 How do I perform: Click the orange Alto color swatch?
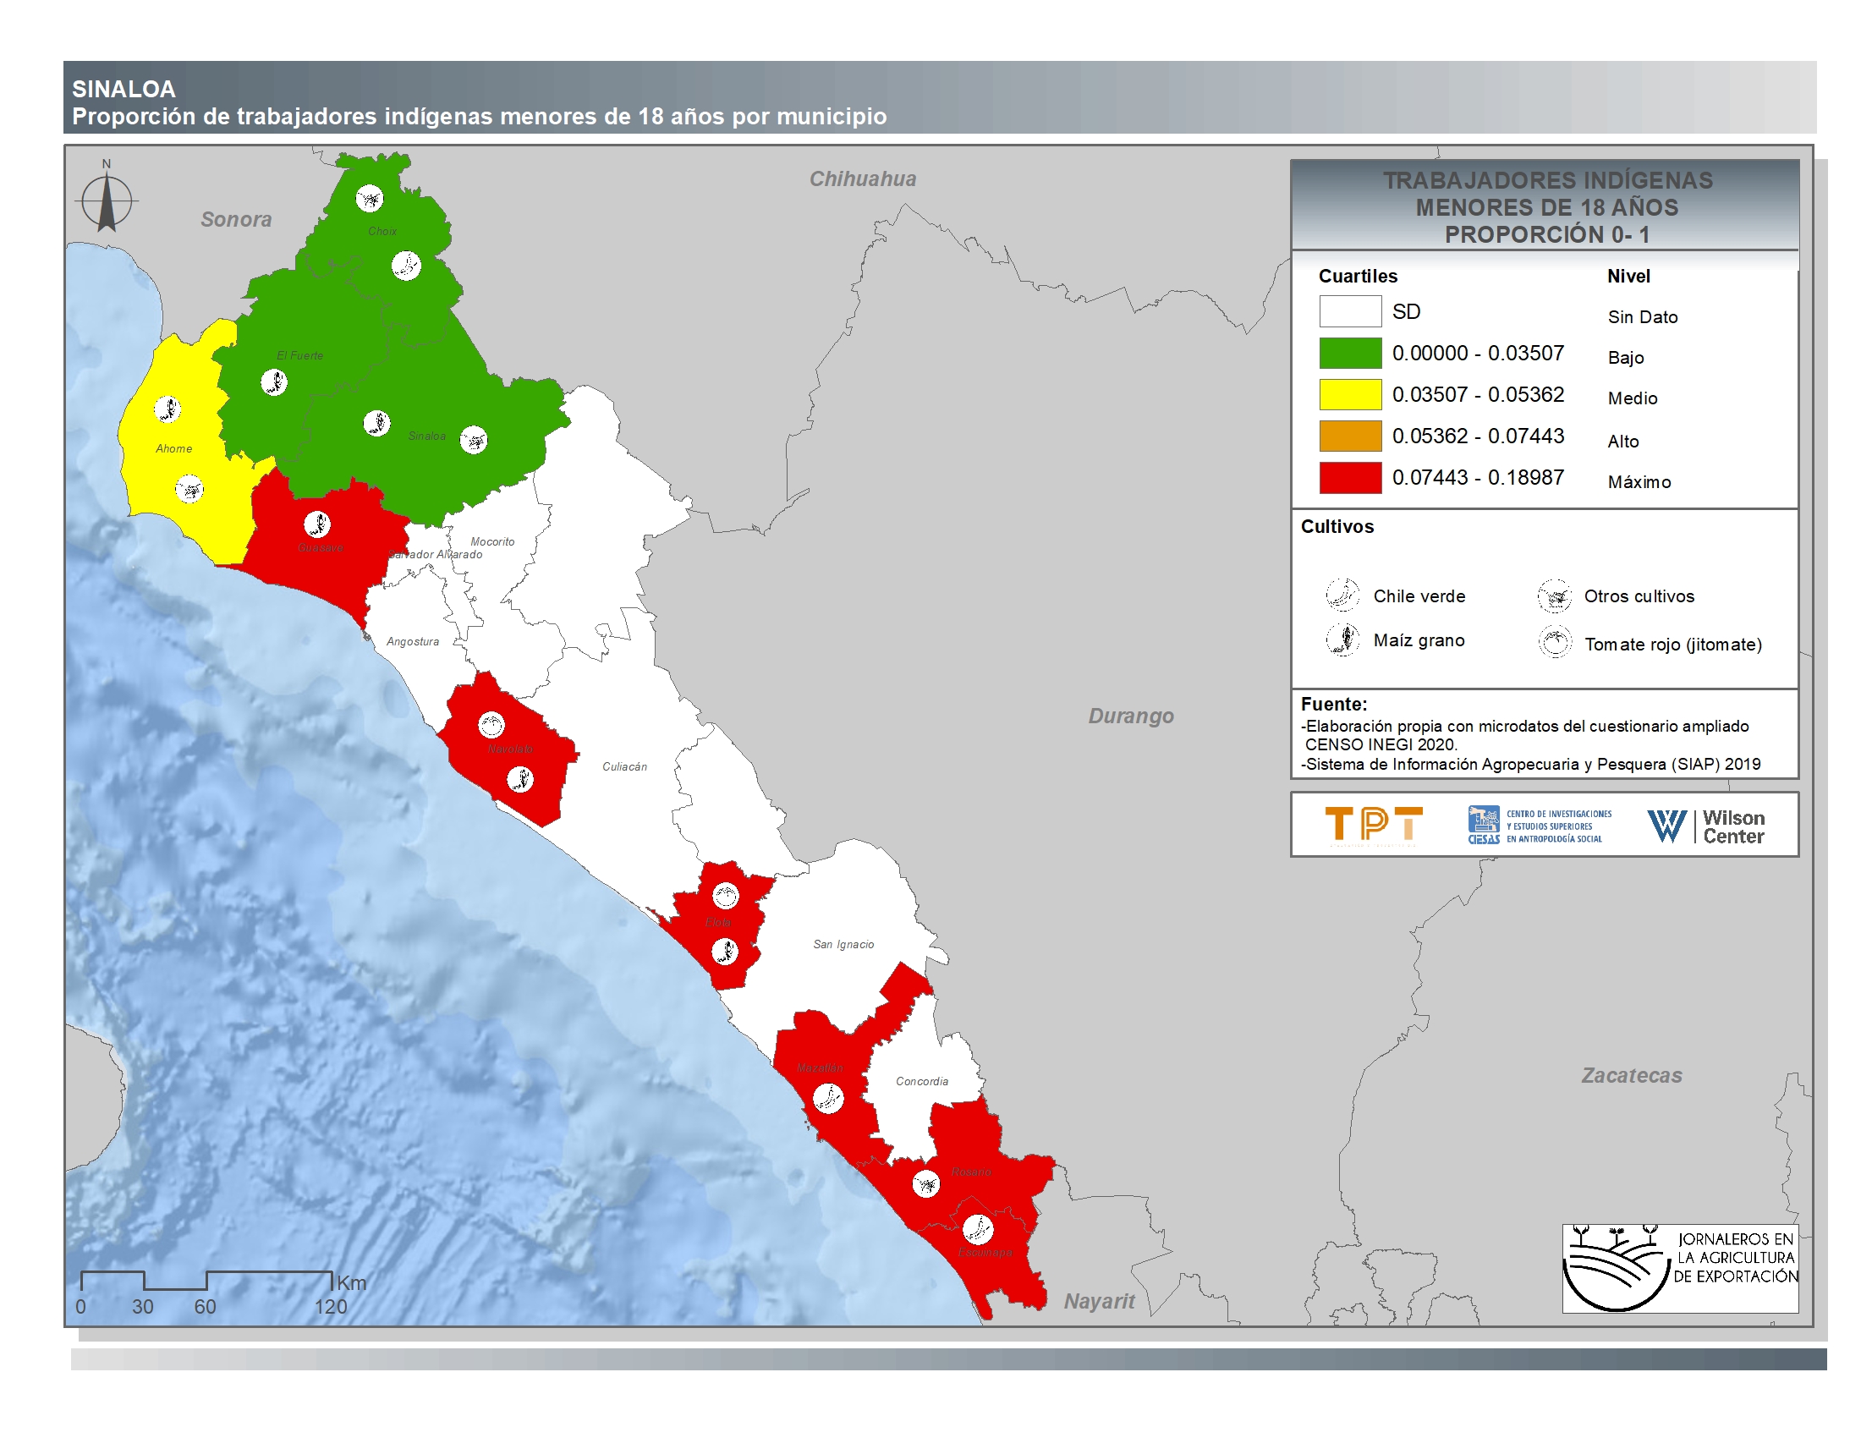1350,436
